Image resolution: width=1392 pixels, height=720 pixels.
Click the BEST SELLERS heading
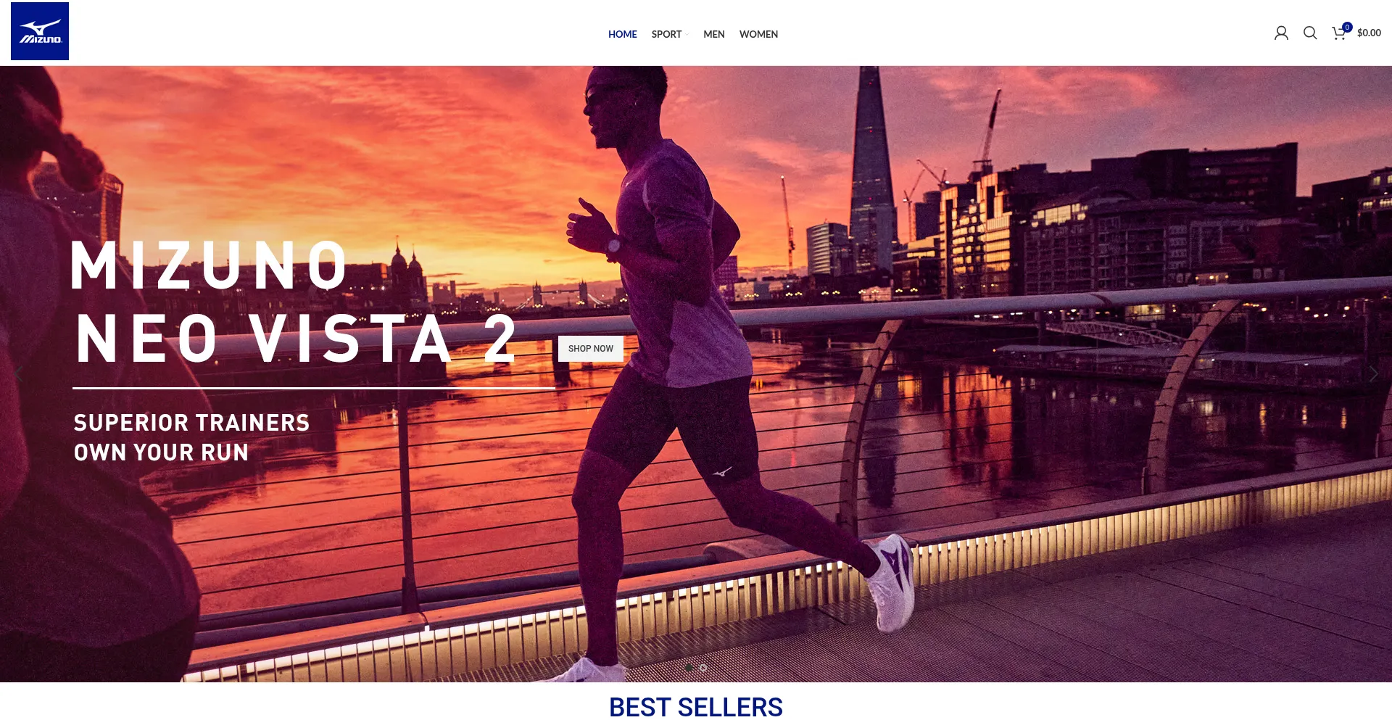[696, 707]
